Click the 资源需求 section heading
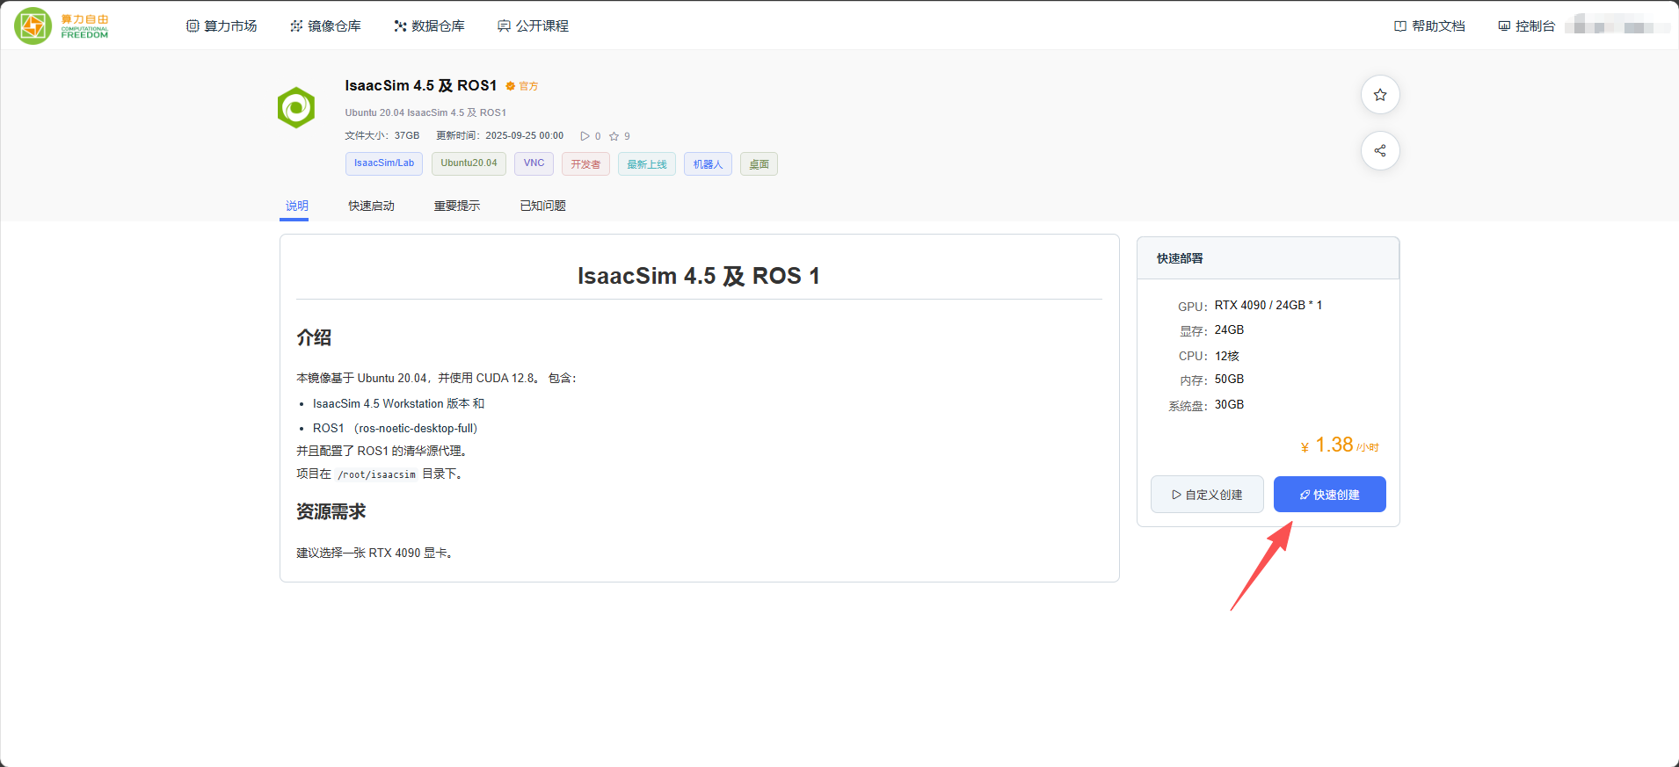 click(x=331, y=511)
